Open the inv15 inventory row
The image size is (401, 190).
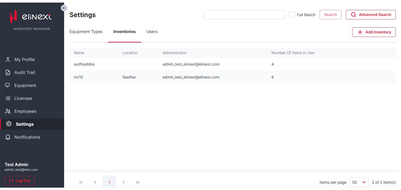pyautogui.click(x=232, y=77)
